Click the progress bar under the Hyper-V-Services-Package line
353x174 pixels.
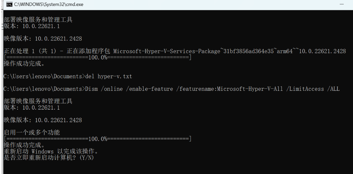coord(97,57)
